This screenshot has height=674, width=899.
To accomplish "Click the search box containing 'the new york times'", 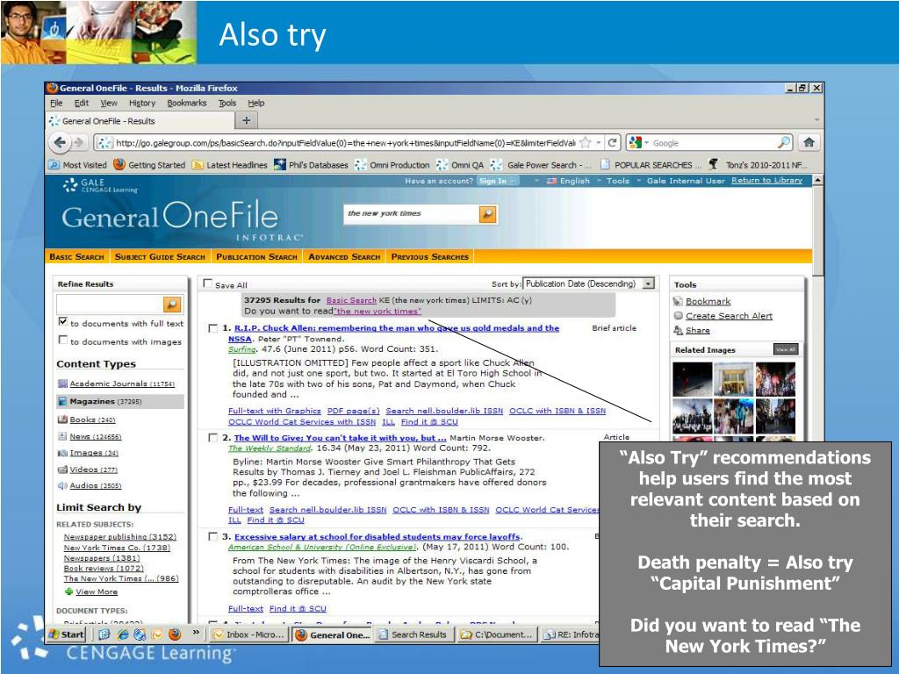I will point(411,214).
